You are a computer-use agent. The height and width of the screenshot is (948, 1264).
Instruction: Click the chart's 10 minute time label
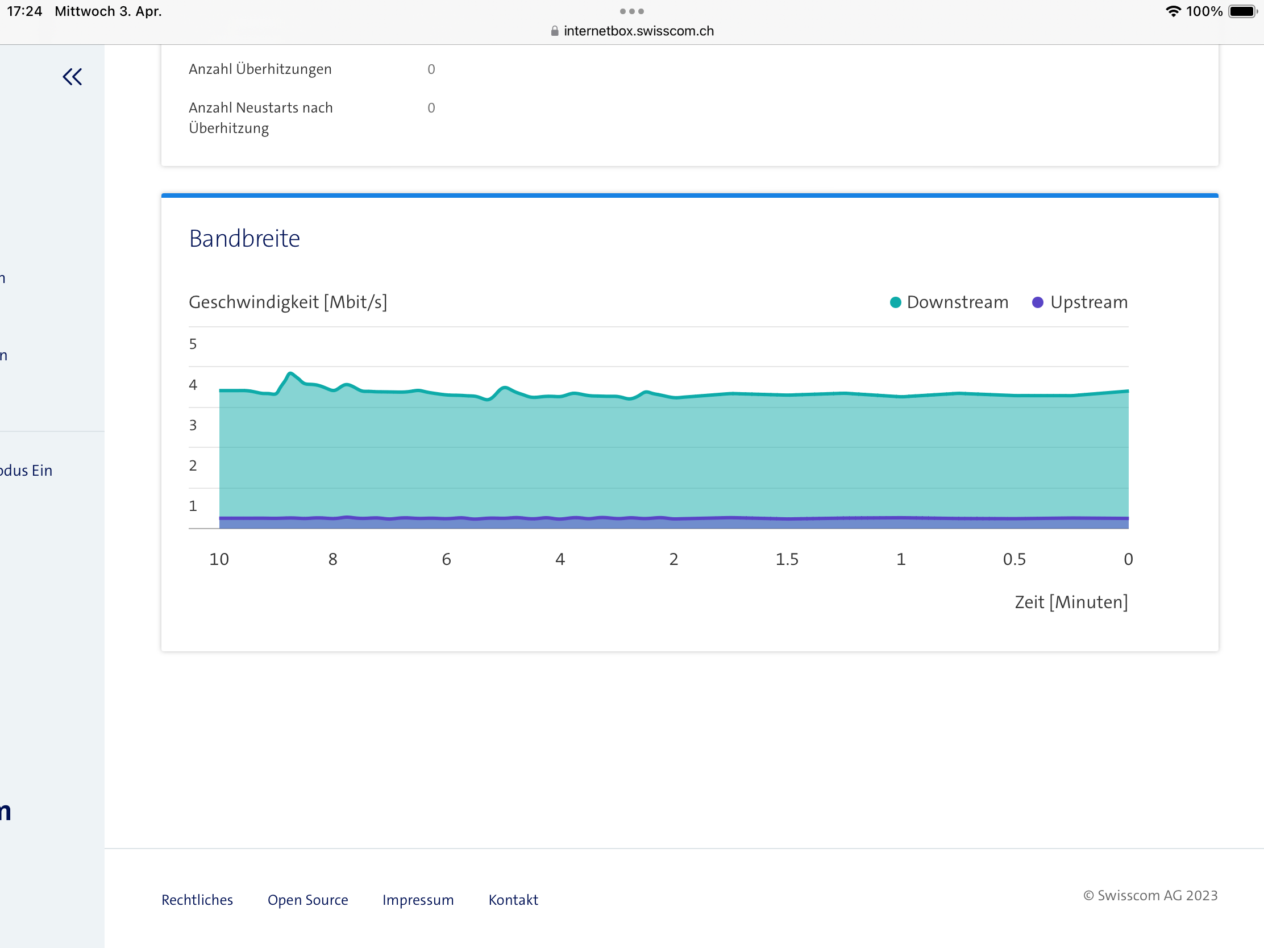click(219, 559)
